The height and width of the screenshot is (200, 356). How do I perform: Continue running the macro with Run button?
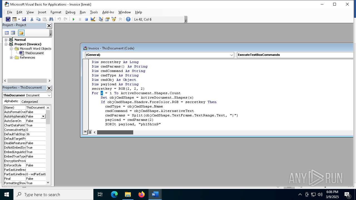(73, 19)
